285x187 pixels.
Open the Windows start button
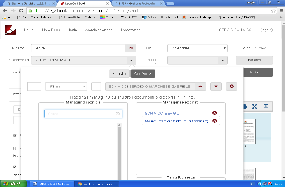click(x=14, y=184)
